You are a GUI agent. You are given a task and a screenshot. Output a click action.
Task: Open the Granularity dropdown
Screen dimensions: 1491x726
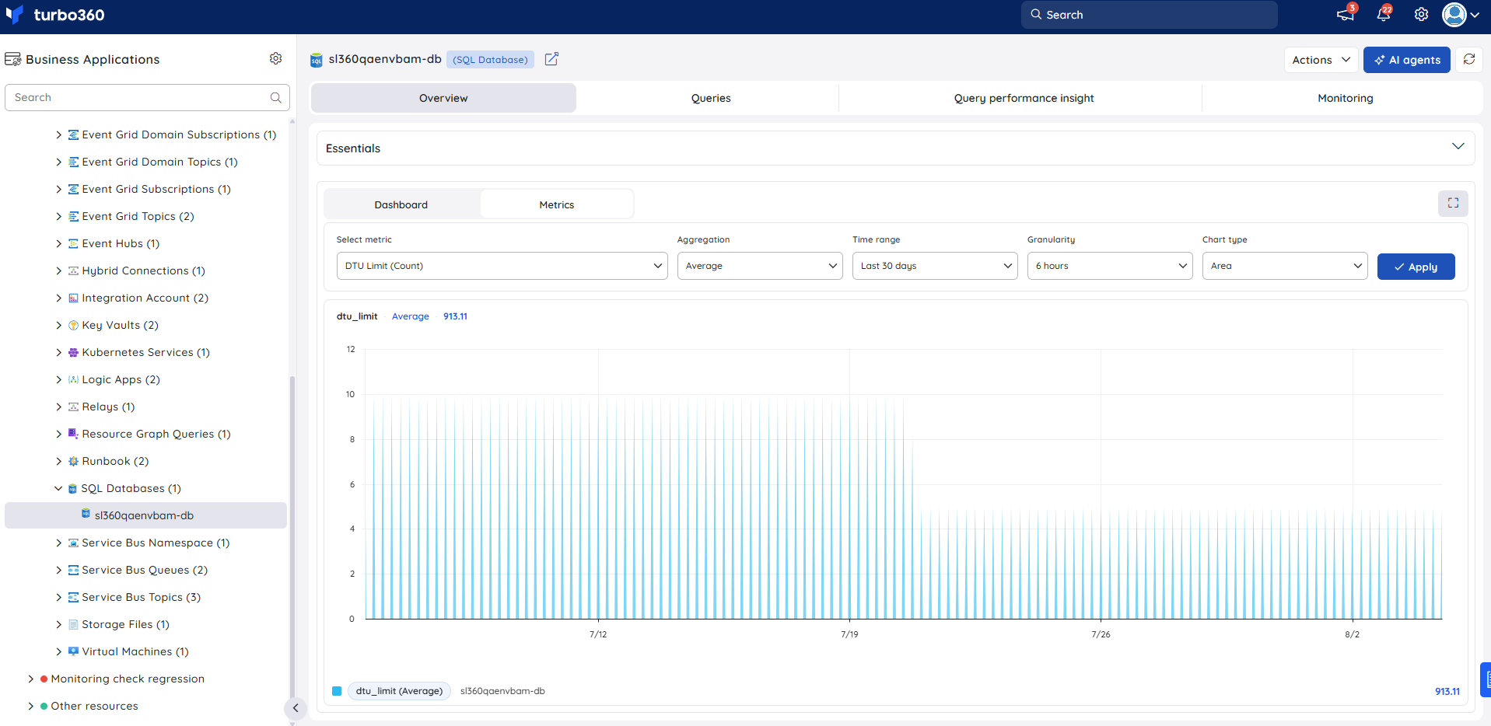click(x=1110, y=266)
